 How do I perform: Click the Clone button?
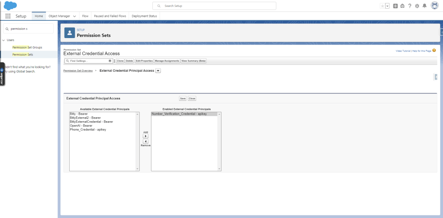coord(120,61)
